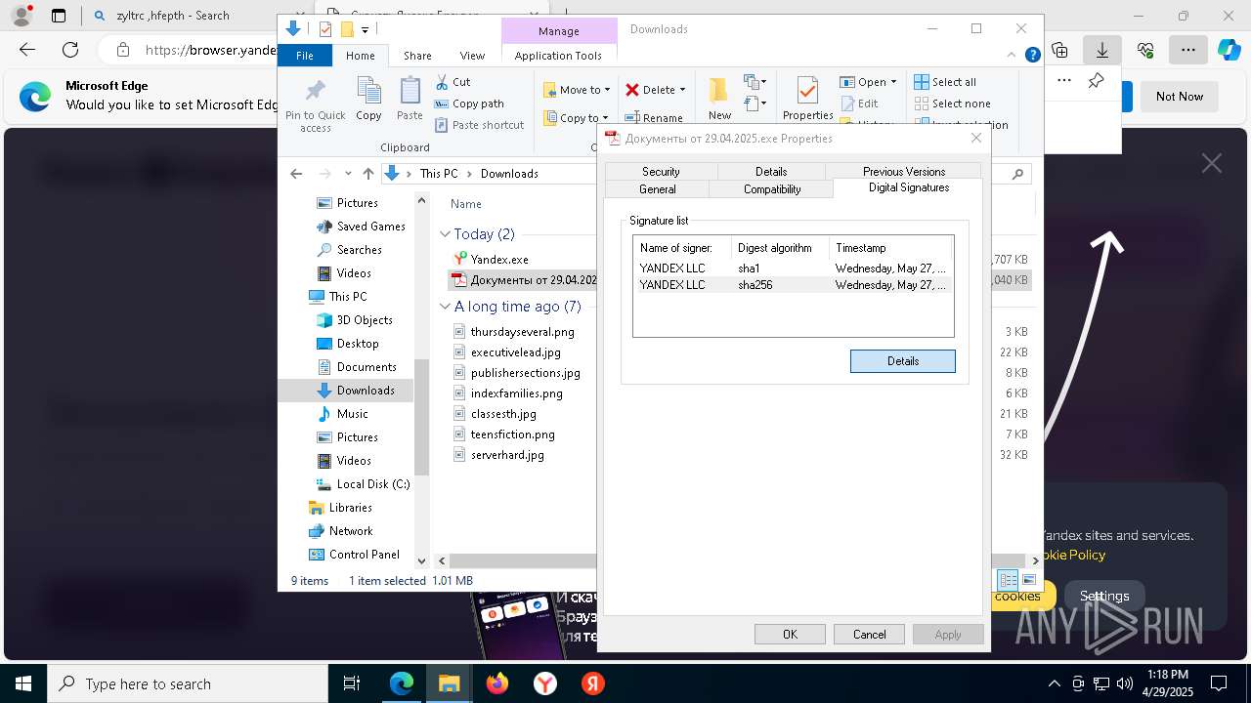The width and height of the screenshot is (1251, 703).
Task: Click the Details button for the signature
Action: [903, 361]
